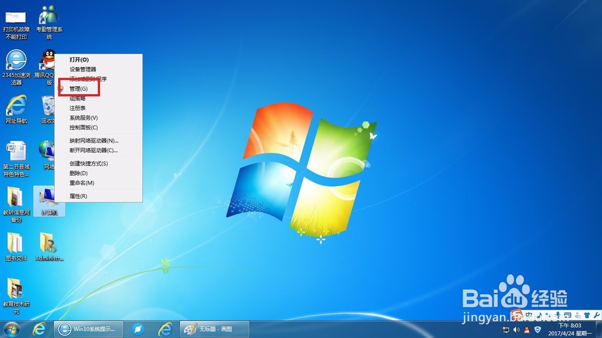
Task: Open the volume speaker tray icon
Action: (x=517, y=330)
